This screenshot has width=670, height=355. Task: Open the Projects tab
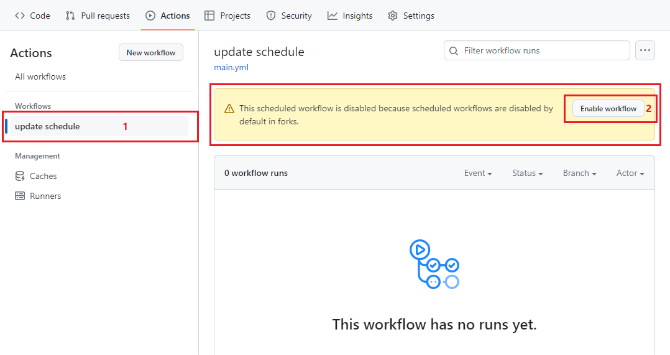(x=227, y=16)
